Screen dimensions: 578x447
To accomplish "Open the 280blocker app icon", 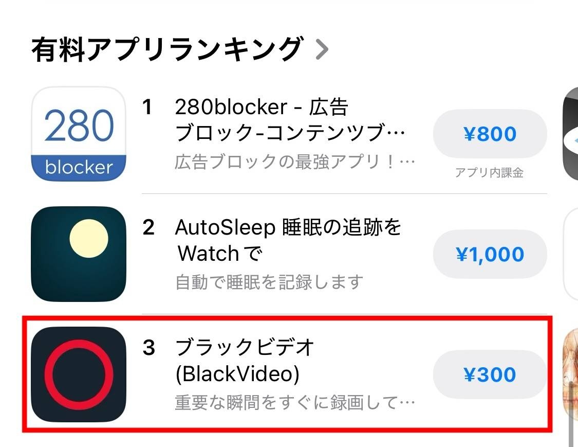I will pos(79,134).
